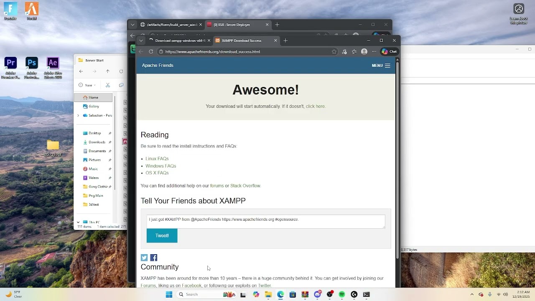The height and width of the screenshot is (301, 535).
Task: Click the Learn about this picture icon
Action: (519, 14)
